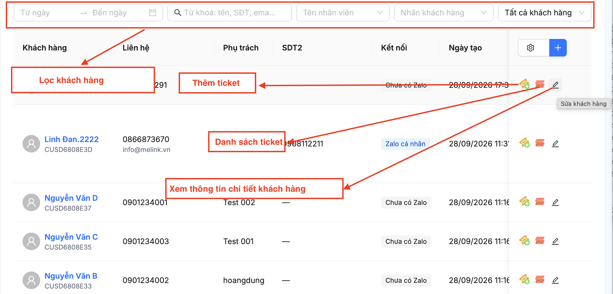
Task: Open ticket list icon in first customer row
Action: coord(540,84)
